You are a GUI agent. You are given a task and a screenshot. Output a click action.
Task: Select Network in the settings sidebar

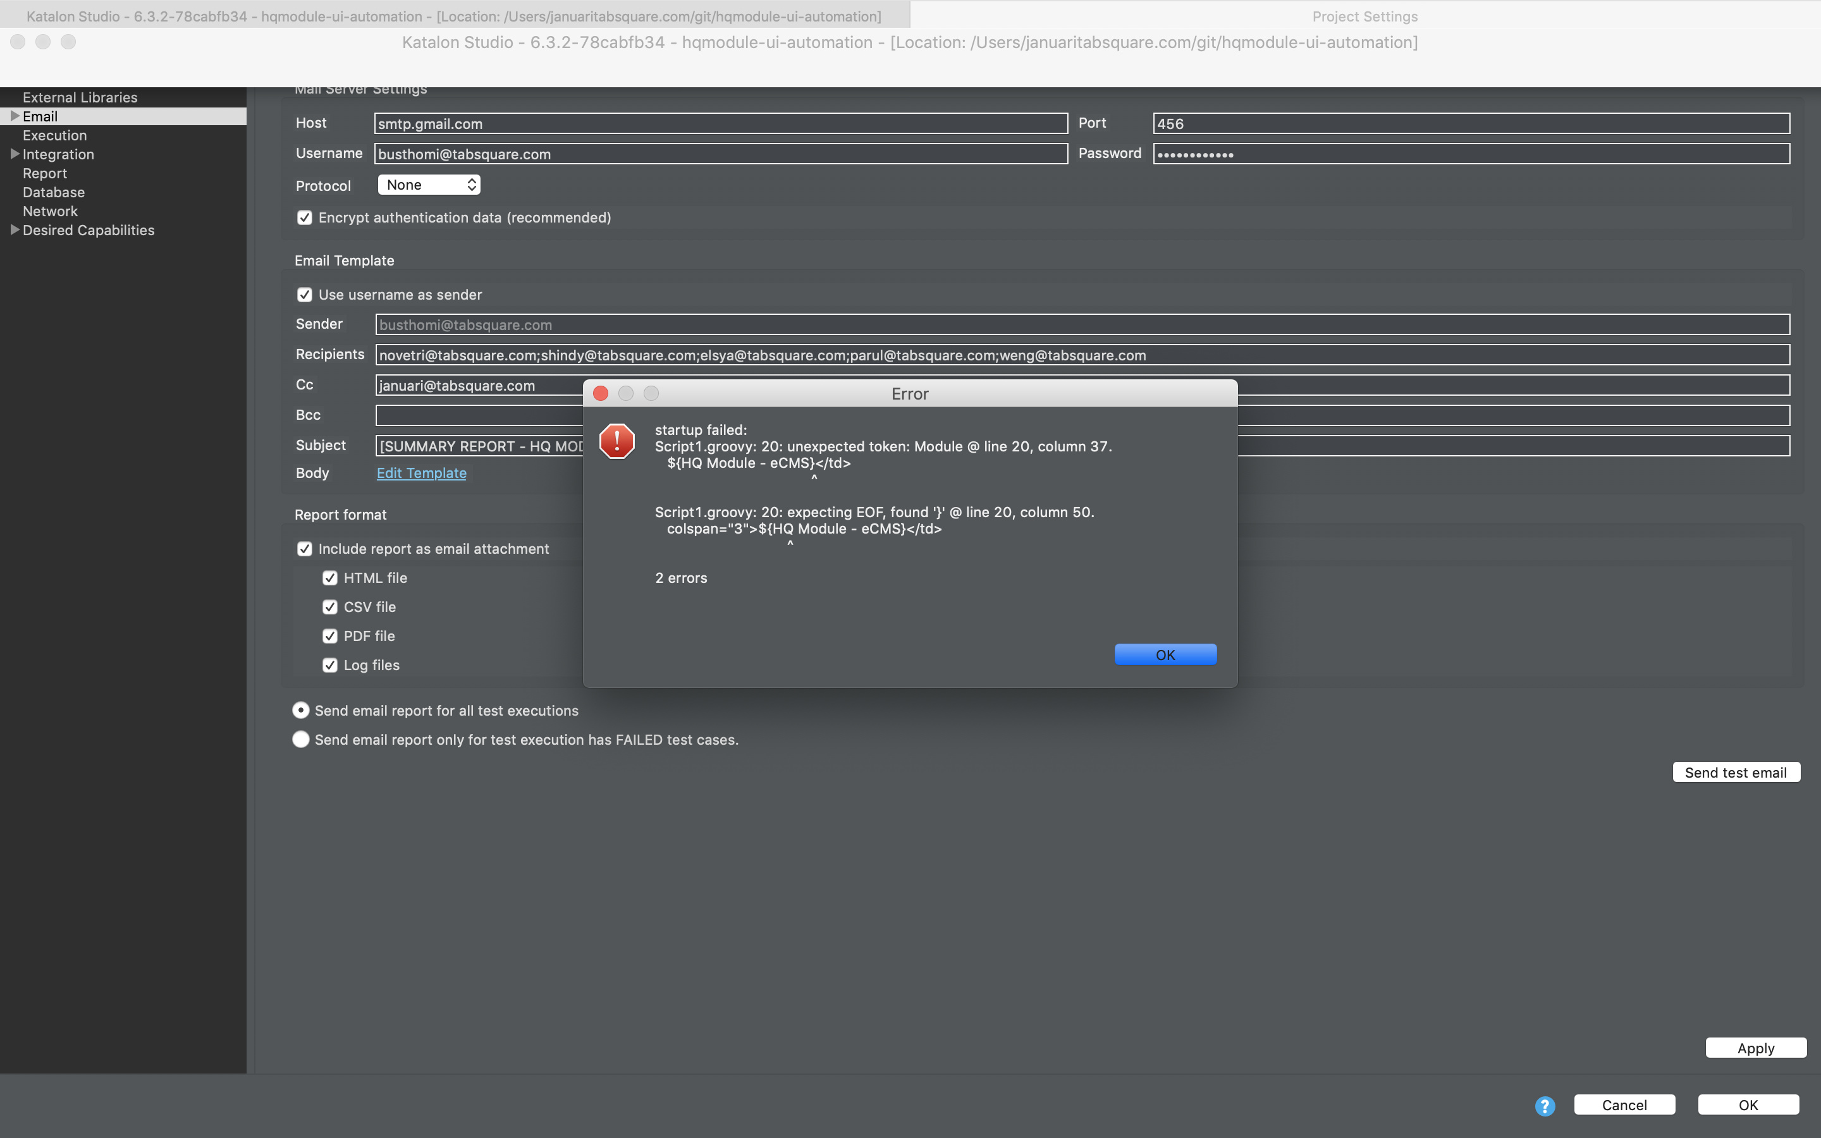pyautogui.click(x=50, y=212)
